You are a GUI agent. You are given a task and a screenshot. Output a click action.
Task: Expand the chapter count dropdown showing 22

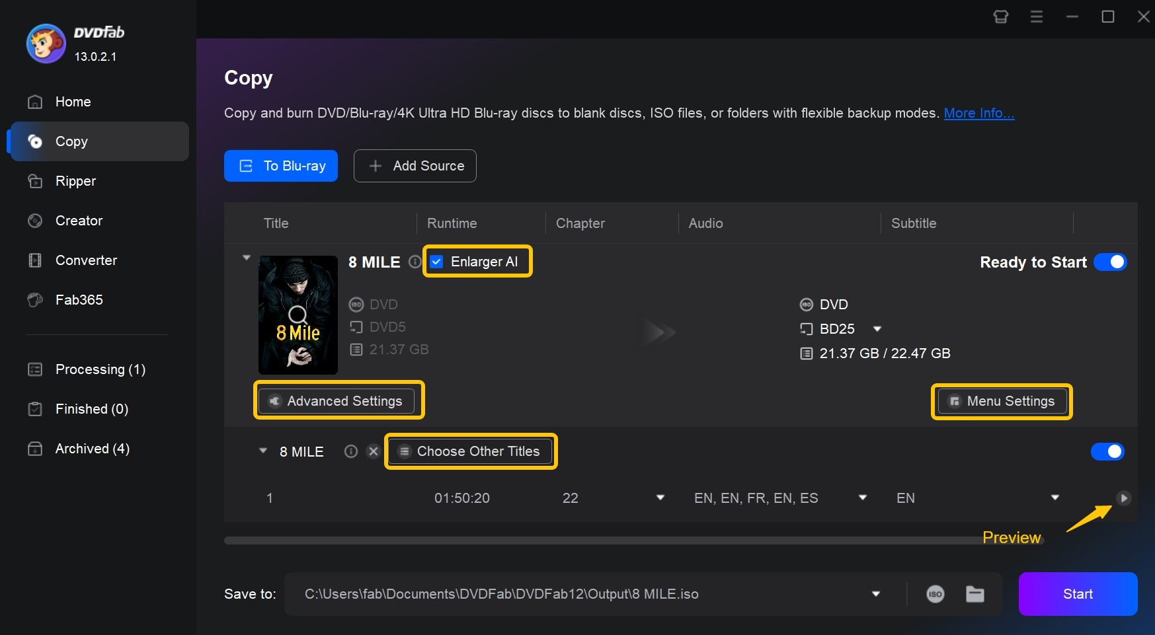click(660, 498)
